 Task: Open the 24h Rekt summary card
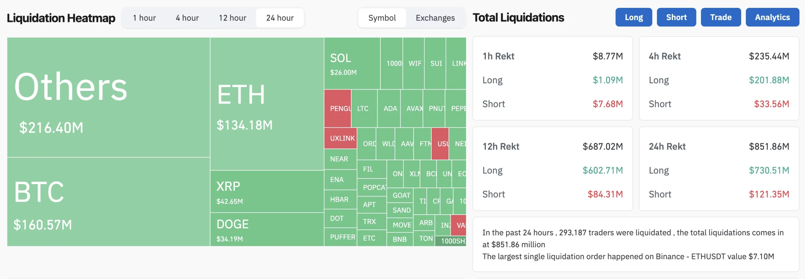click(719, 169)
